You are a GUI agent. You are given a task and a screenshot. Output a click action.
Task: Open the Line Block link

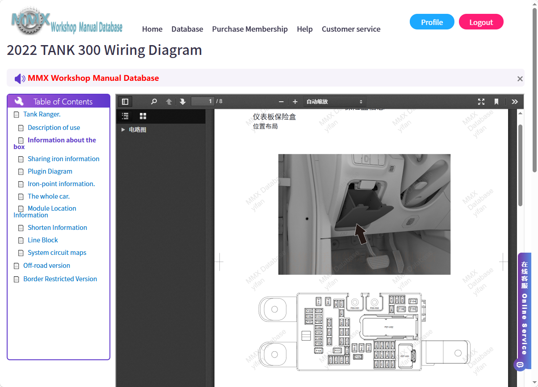pos(43,240)
